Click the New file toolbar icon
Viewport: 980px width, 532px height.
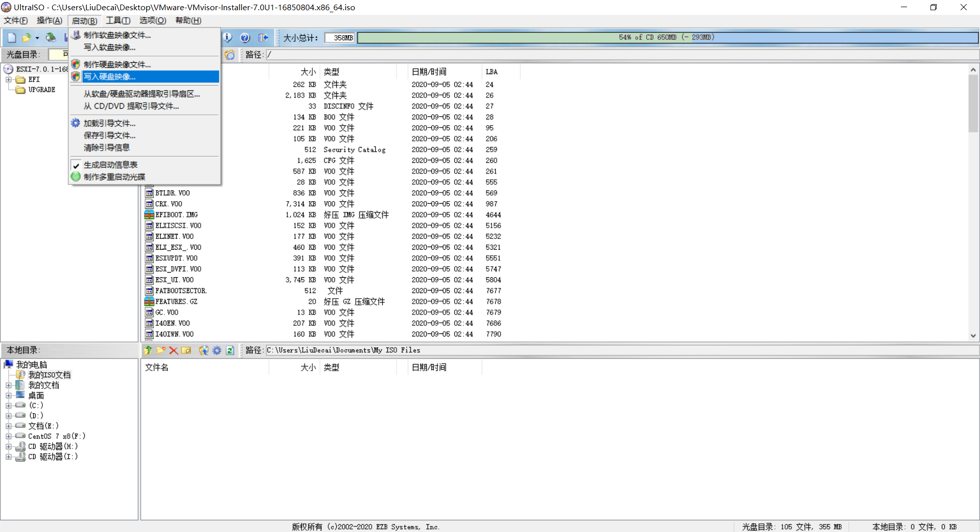click(x=12, y=37)
